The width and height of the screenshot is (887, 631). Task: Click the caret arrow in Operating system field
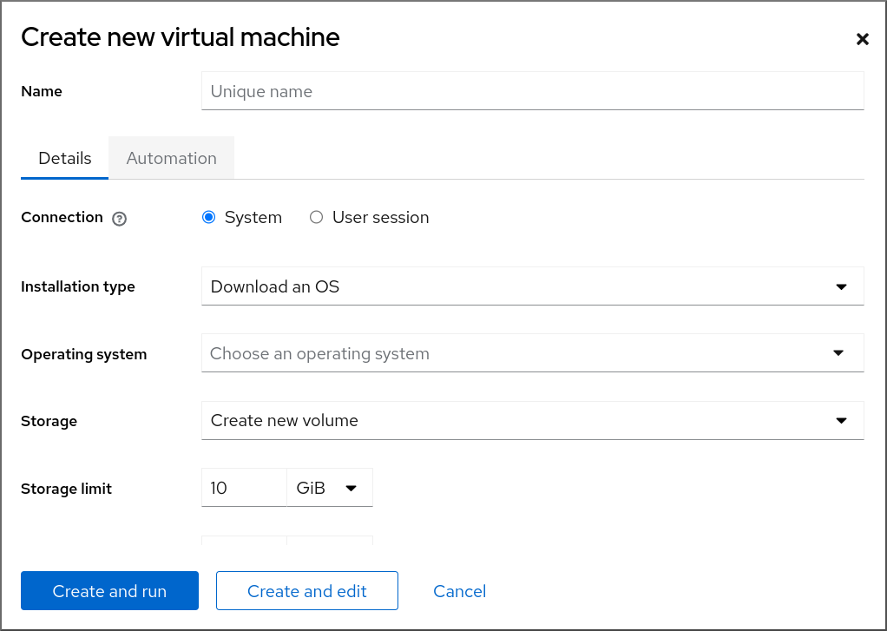[x=838, y=353]
